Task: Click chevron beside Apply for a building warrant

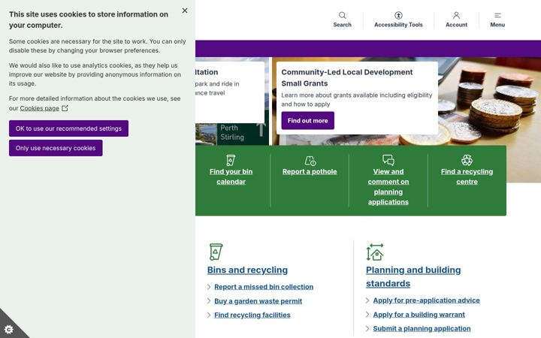Action: (367, 315)
